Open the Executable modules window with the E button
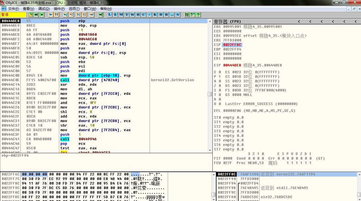The width and height of the screenshot is (361, 201). click(x=115, y=14)
